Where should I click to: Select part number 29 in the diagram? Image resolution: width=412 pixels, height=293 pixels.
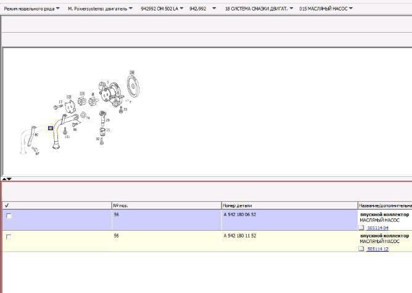pyautogui.click(x=107, y=120)
